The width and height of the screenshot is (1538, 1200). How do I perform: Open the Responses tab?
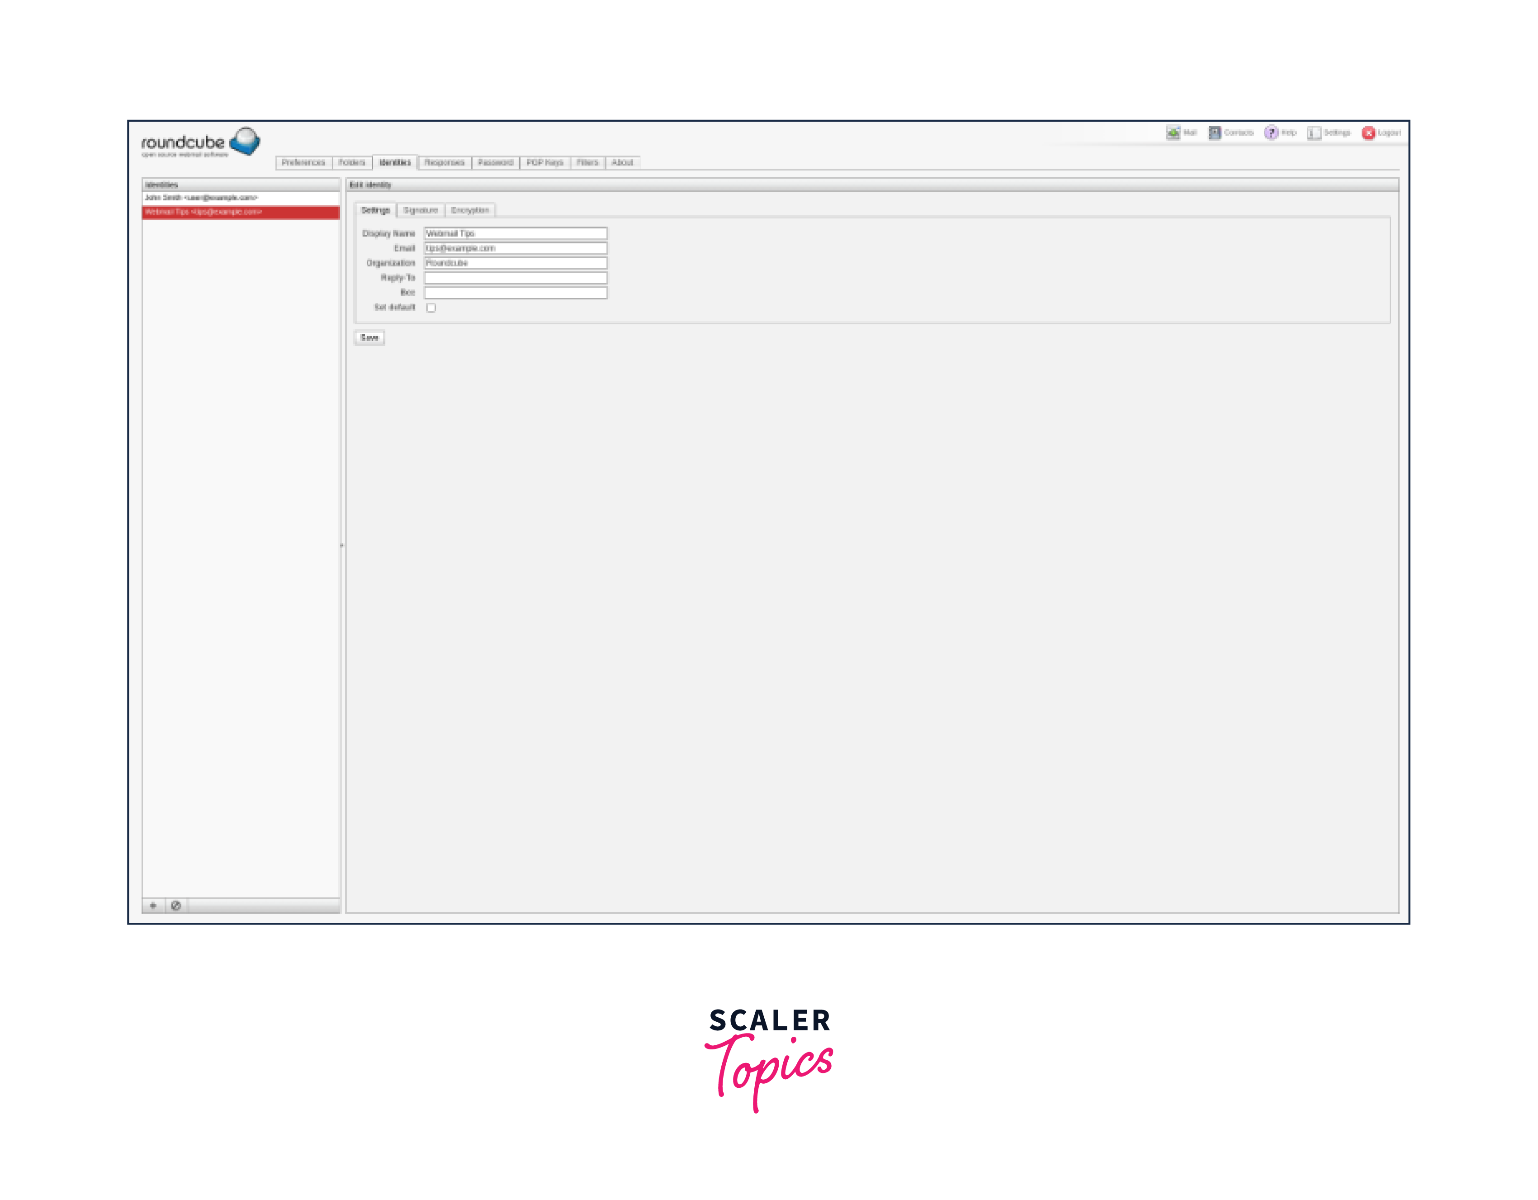445,163
